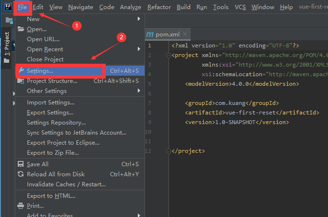Expand the Add to Favorites submenu arrow
This screenshot has width=328, height=217.
[x=139, y=215]
